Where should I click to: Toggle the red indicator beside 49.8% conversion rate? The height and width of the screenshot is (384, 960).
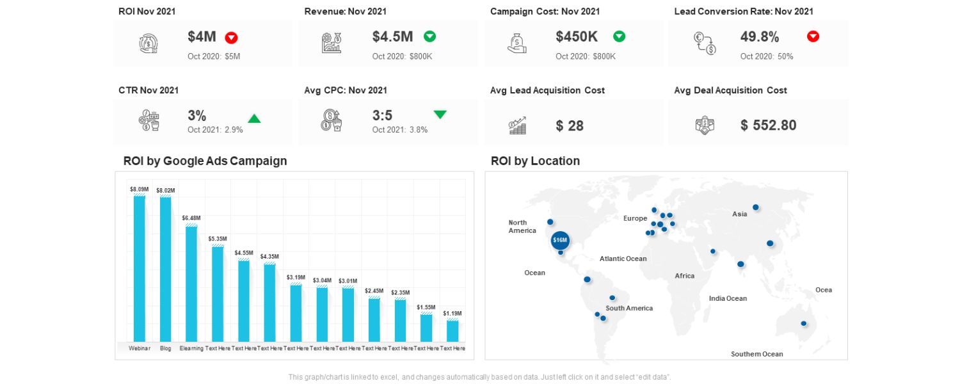click(x=813, y=36)
